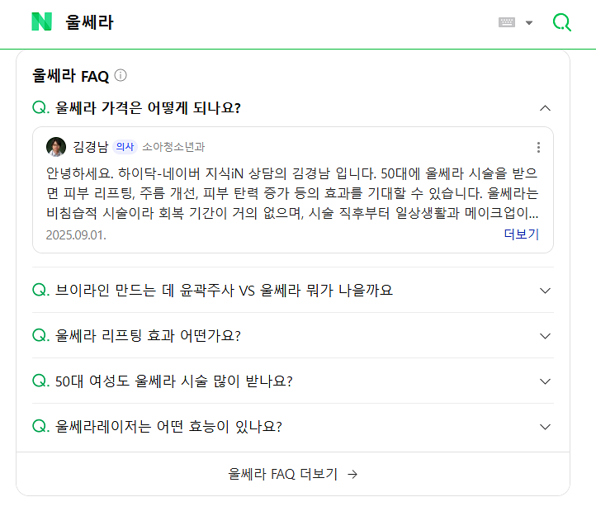Expand the 윤곽주사 VS 울쎄라 question
The width and height of the screenshot is (596, 516).
click(x=544, y=291)
